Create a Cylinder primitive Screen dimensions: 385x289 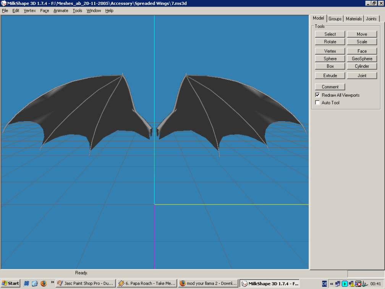point(362,67)
